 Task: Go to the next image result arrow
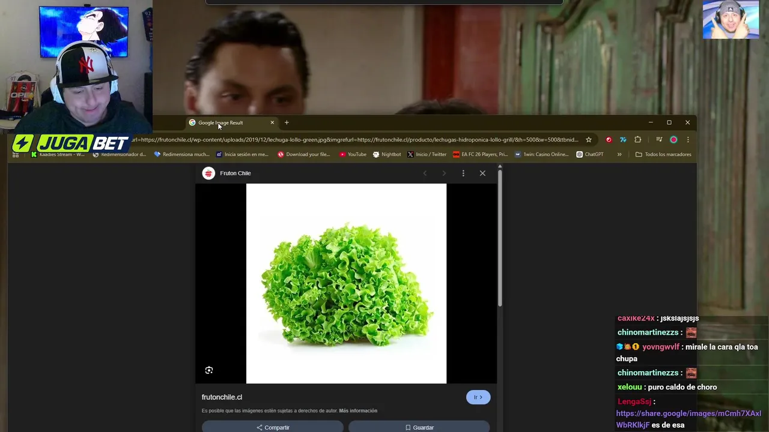point(444,173)
